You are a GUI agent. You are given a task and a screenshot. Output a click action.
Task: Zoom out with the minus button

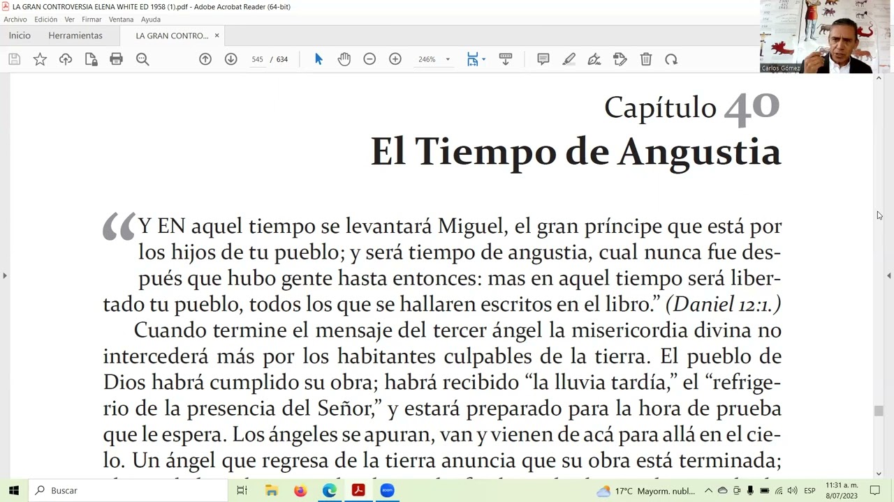pyautogui.click(x=369, y=59)
